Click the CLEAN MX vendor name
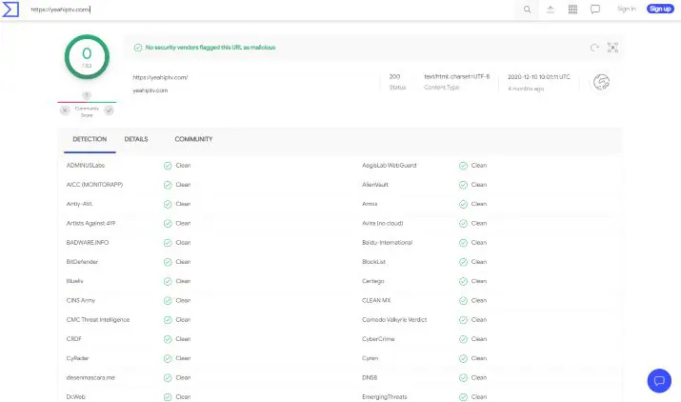This screenshot has width=681, height=402. coord(376,300)
